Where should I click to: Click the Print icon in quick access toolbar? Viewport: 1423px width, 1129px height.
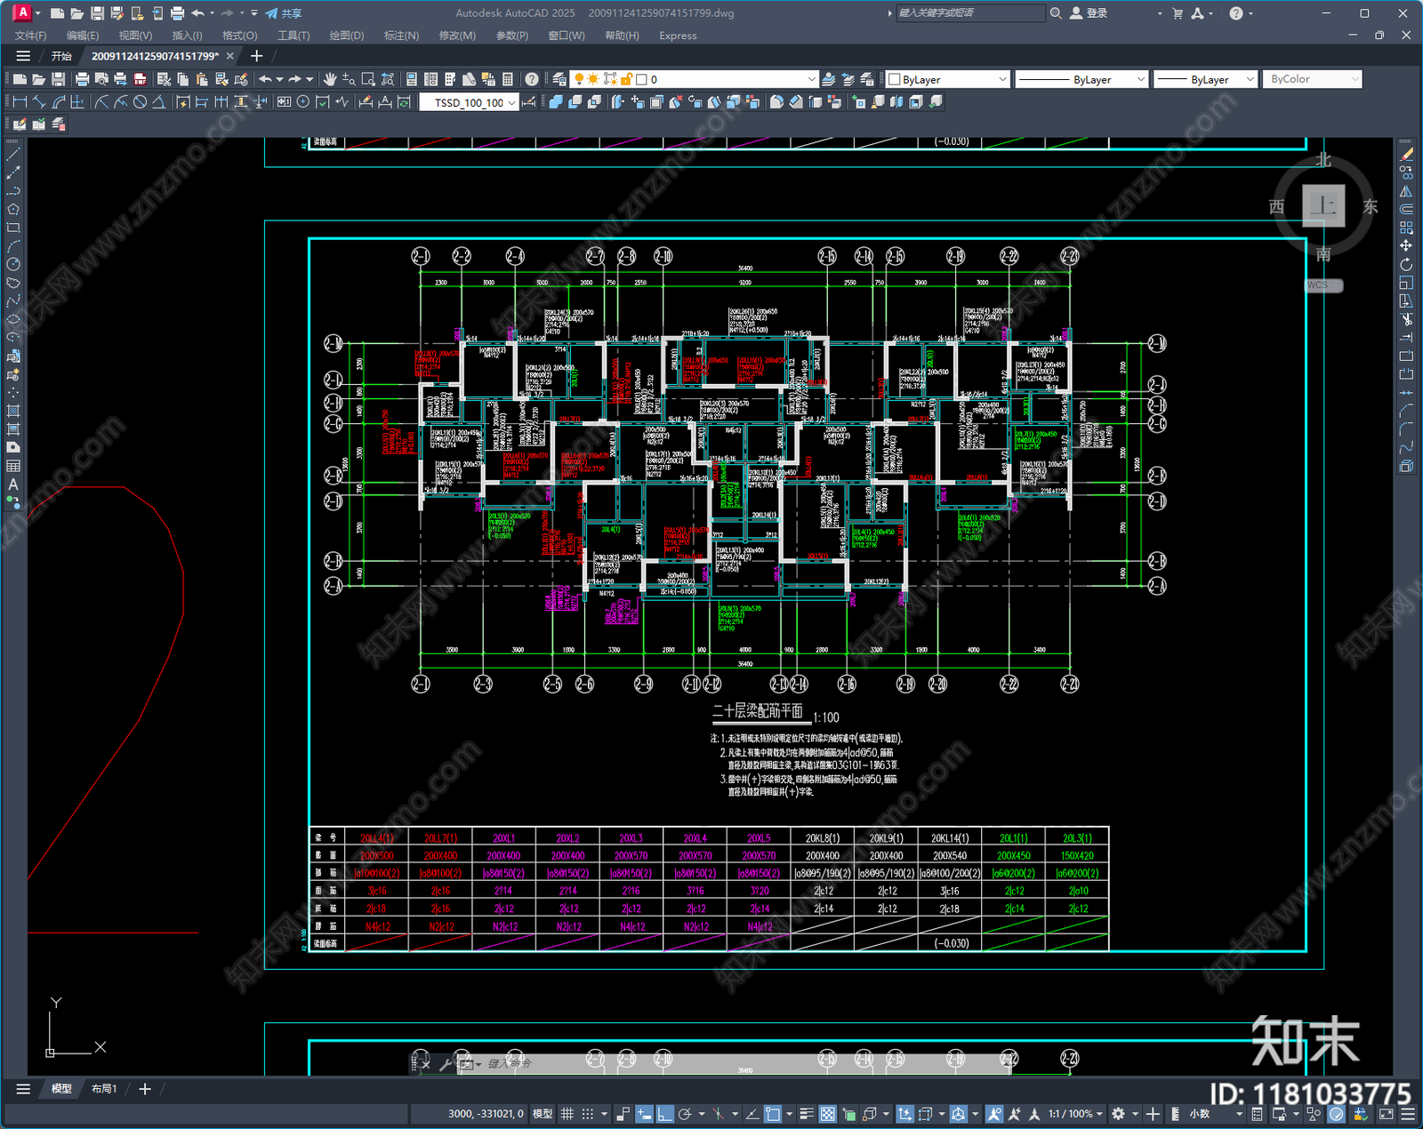pos(177,13)
